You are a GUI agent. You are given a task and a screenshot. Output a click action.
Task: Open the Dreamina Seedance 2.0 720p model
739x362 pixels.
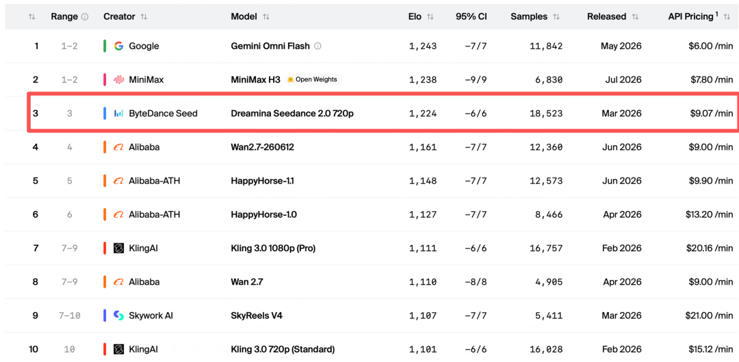(x=292, y=113)
